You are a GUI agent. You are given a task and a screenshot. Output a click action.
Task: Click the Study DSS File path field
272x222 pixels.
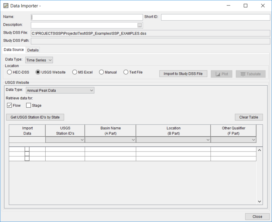[151, 33]
